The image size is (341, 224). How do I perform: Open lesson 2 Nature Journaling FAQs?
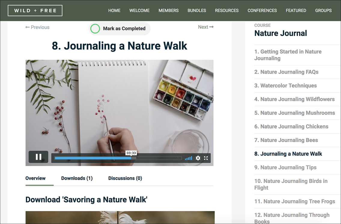pos(286,72)
